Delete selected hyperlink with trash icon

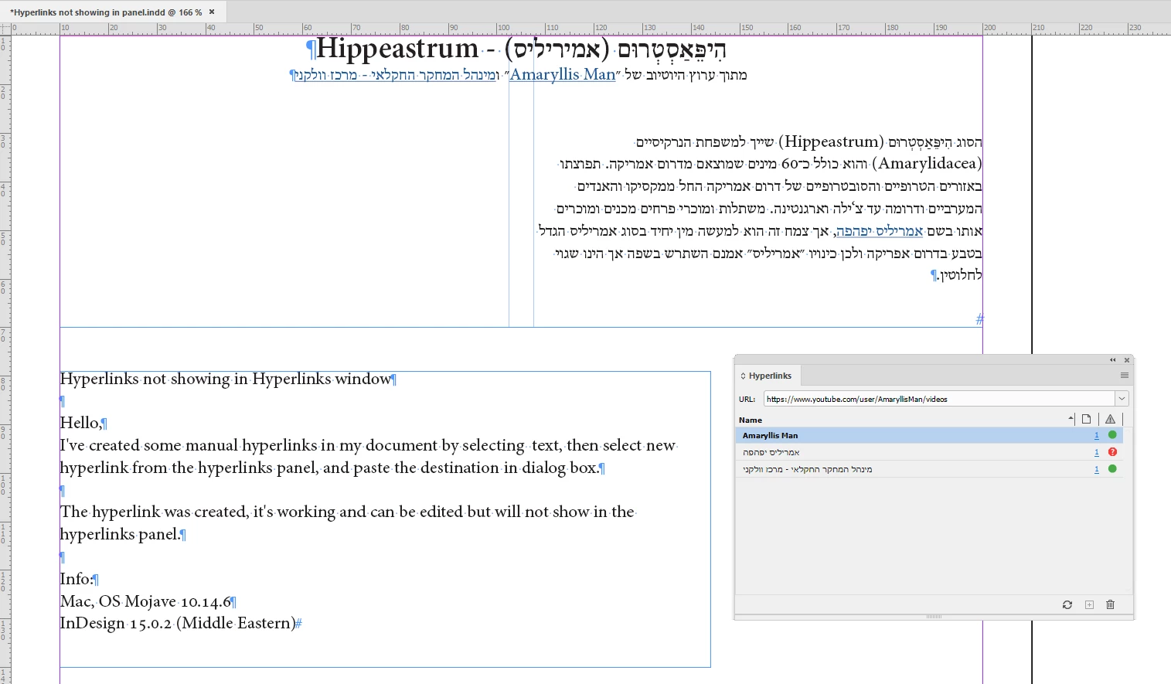(1111, 604)
